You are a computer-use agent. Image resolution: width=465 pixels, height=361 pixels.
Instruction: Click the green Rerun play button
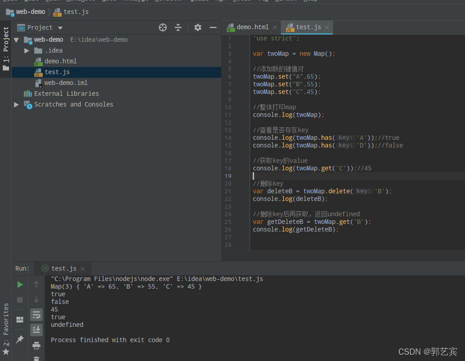tap(20, 285)
